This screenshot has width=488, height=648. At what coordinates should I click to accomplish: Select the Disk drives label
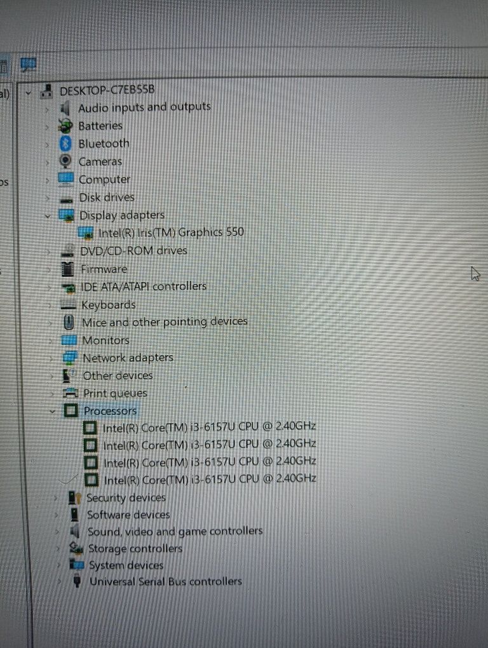tap(107, 198)
